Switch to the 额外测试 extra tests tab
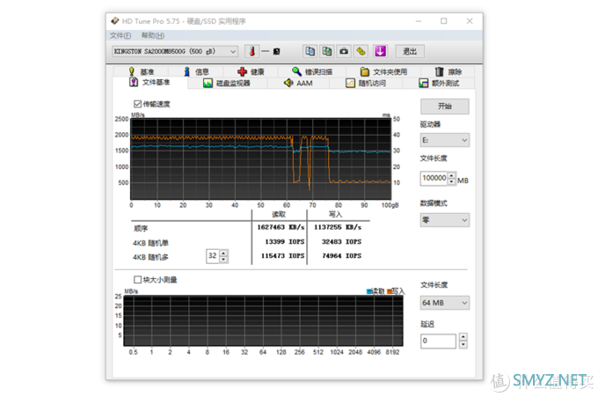Viewport: 598px width, 397px height. (439, 84)
